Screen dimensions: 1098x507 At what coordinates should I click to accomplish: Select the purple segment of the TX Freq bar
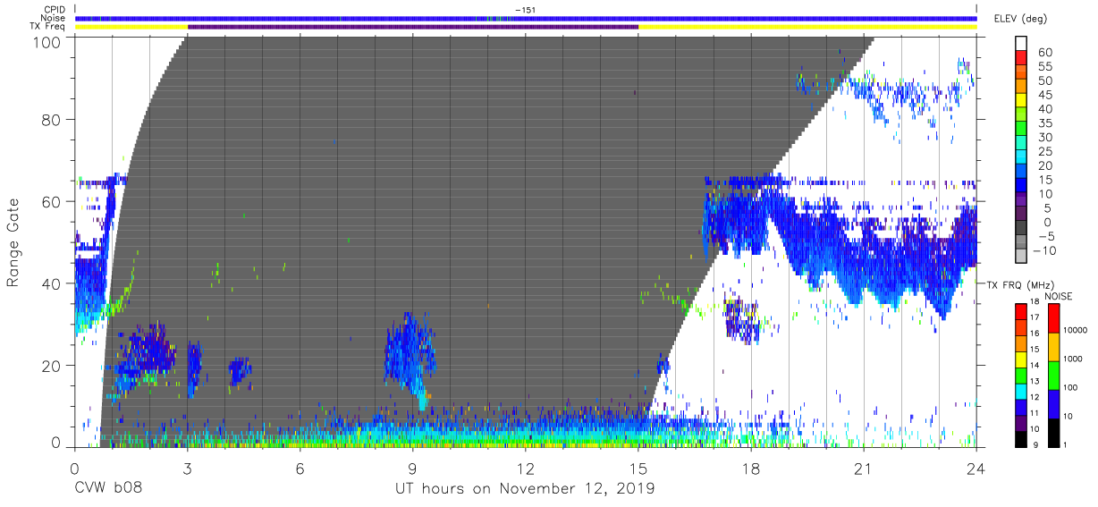point(413,27)
